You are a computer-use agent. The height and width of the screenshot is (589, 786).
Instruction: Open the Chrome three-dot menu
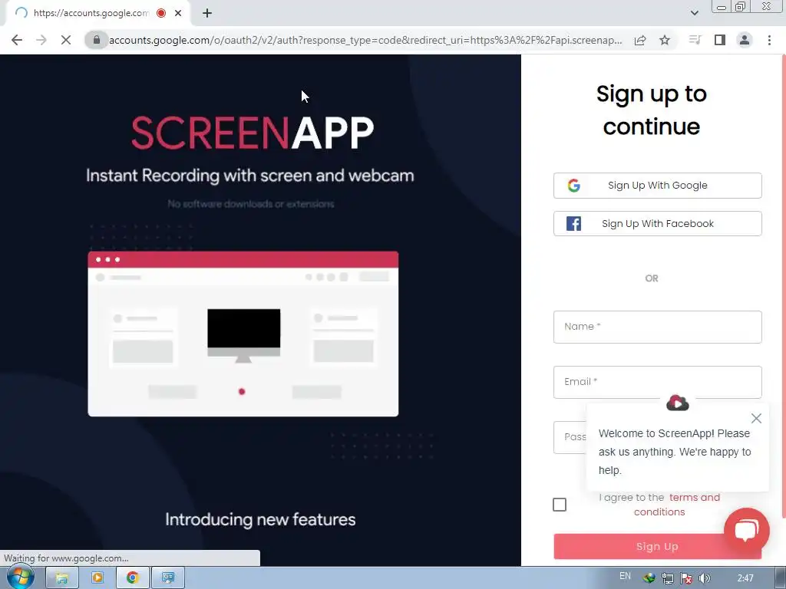pos(769,40)
